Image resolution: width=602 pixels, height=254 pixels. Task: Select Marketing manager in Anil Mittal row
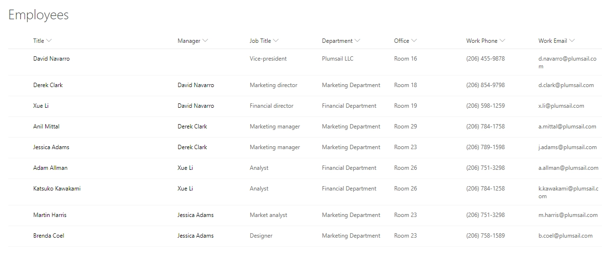[275, 127]
